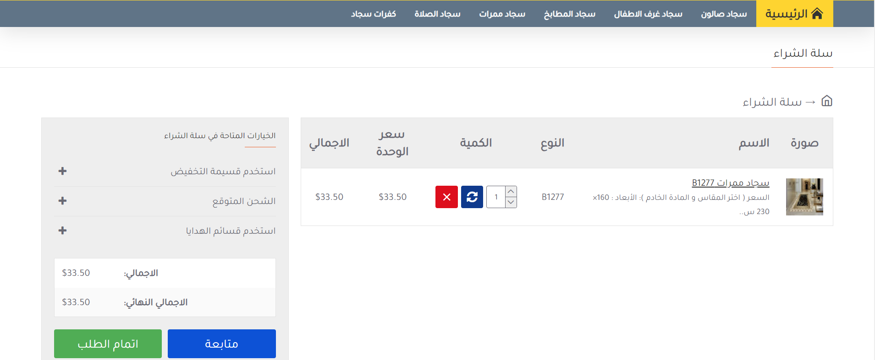The image size is (875, 360).
Task: Open the الرئيسية home menu tab
Action: point(794,14)
